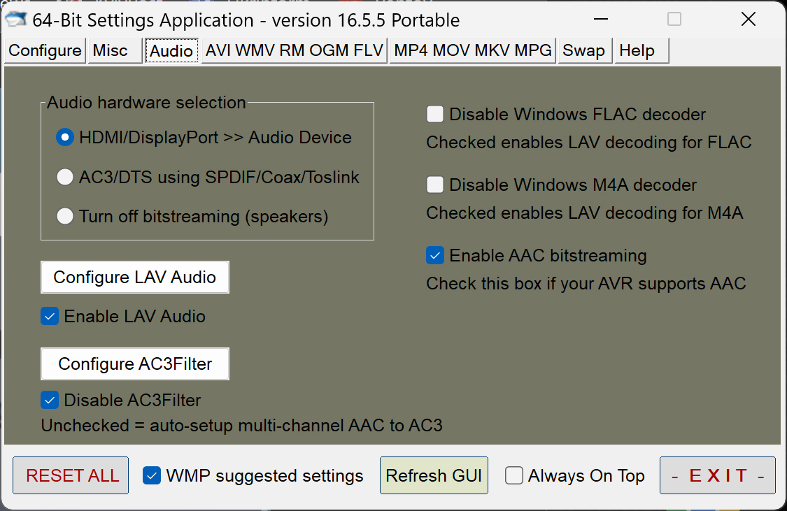Uncheck the Disable AC3Filter checkbox
The height and width of the screenshot is (511, 787).
50,401
